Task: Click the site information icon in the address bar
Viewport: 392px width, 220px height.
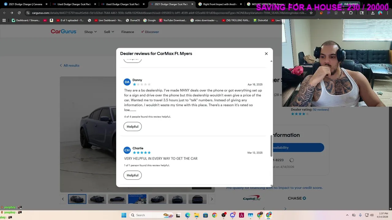Action: (28, 13)
